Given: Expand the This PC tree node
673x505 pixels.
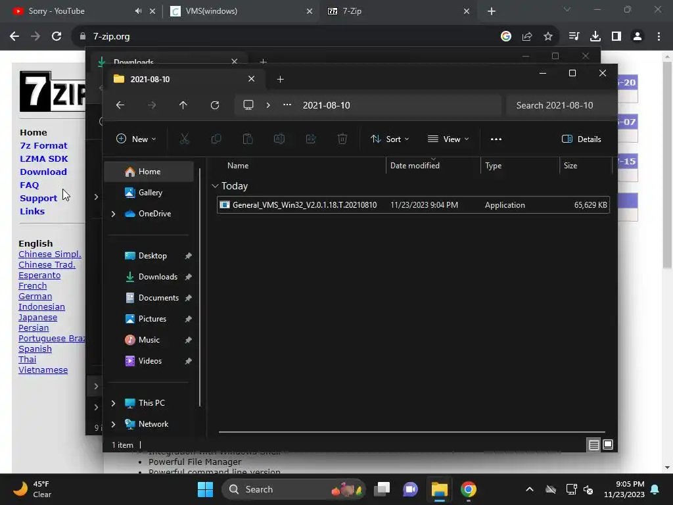Looking at the screenshot, I should click(x=113, y=403).
